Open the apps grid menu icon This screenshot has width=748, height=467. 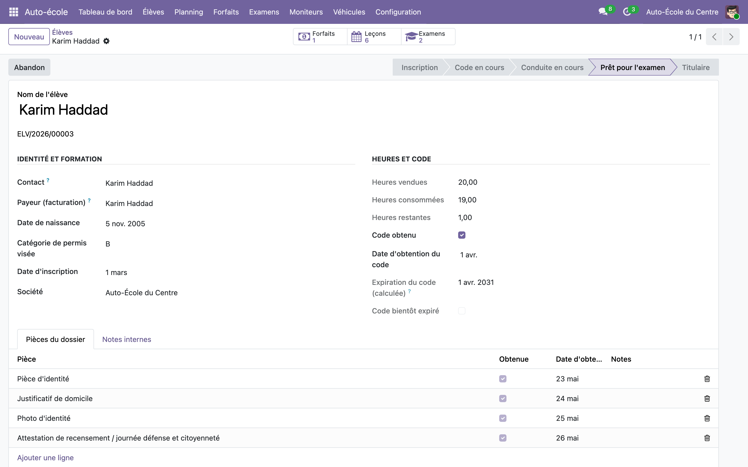pyautogui.click(x=14, y=12)
